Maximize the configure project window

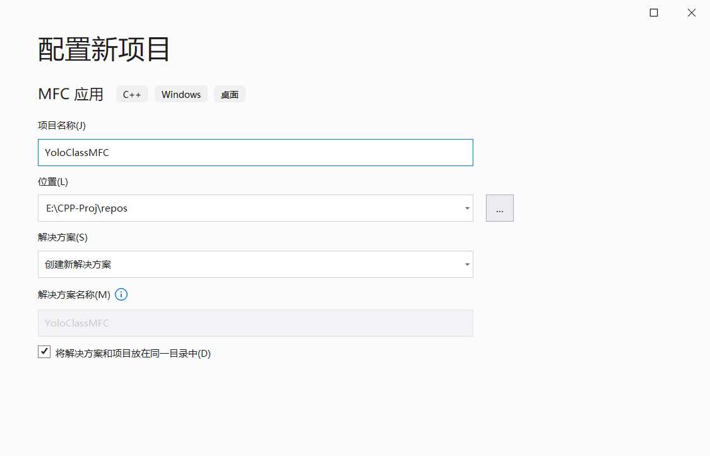(654, 13)
